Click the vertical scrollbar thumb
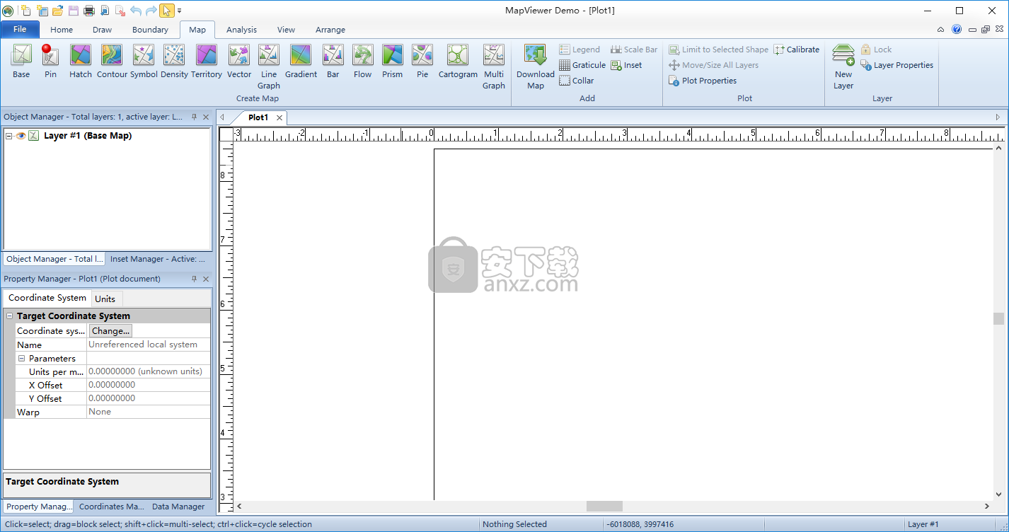The height and width of the screenshot is (532, 1009). pyautogui.click(x=998, y=318)
